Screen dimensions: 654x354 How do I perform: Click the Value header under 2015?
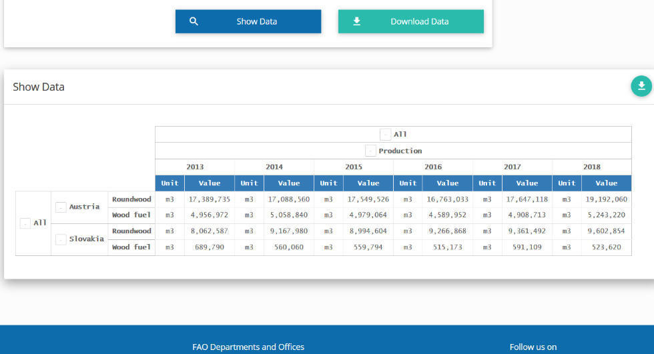(x=368, y=183)
